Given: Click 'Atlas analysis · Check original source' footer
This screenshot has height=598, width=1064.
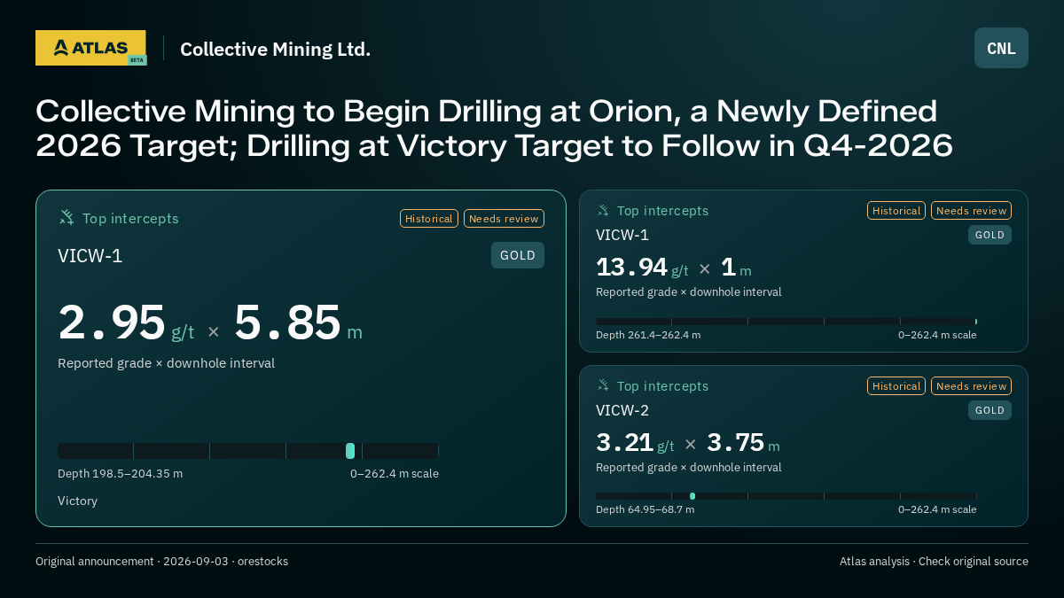Looking at the screenshot, I should [x=934, y=561].
